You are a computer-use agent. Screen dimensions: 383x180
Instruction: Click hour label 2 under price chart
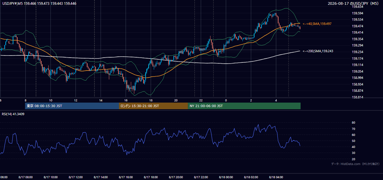pos(251,100)
